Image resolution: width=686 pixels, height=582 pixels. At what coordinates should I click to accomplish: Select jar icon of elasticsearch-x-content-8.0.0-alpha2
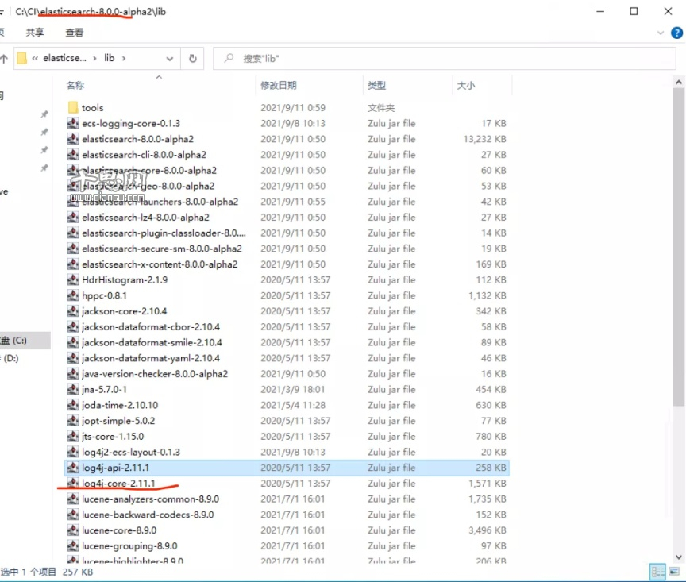73,264
